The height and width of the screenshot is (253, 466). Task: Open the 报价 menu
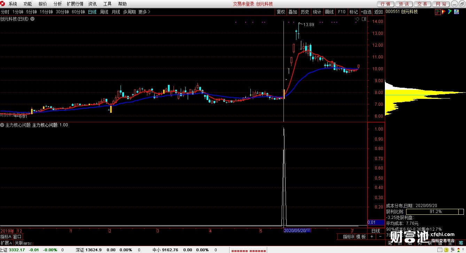click(x=43, y=4)
